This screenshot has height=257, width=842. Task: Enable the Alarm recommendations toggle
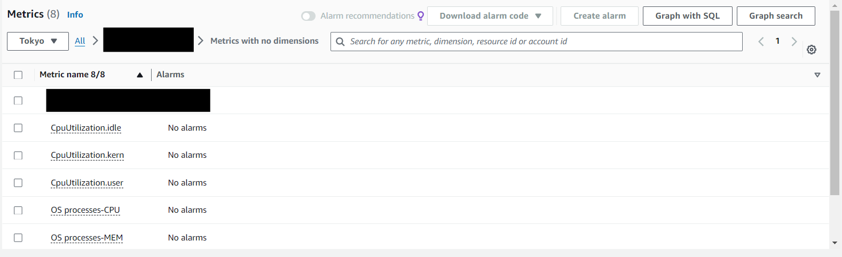pyautogui.click(x=308, y=16)
